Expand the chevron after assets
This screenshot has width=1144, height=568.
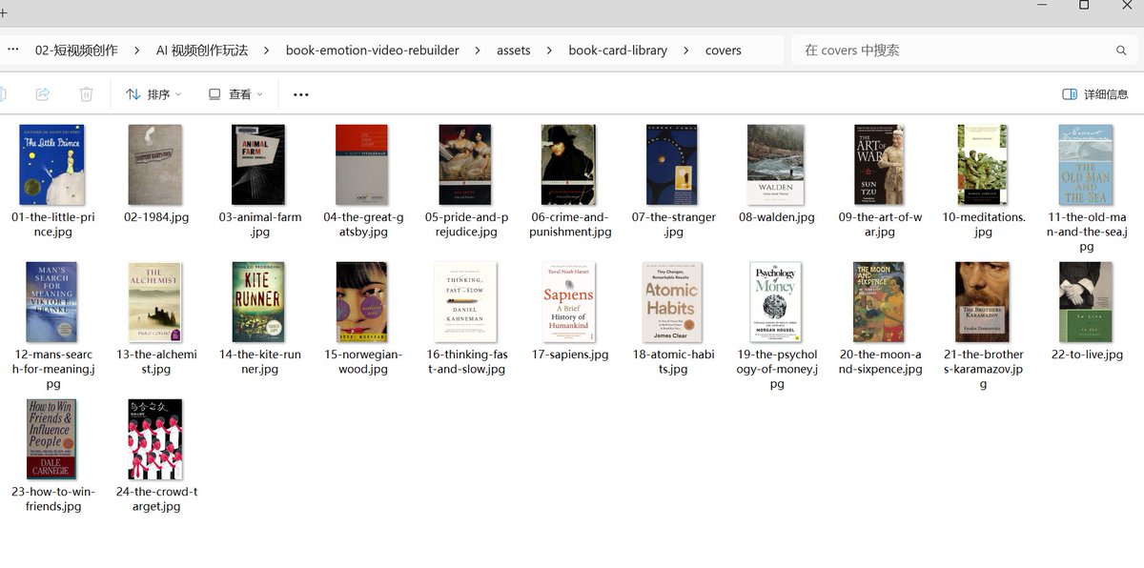[550, 51]
